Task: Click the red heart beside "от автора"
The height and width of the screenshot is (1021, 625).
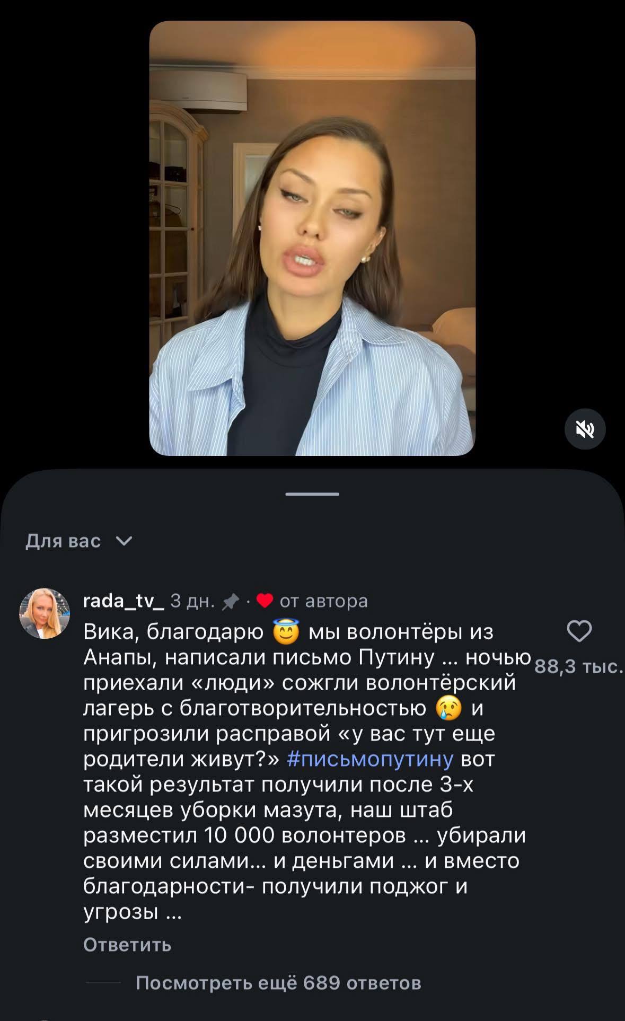Action: [x=265, y=601]
